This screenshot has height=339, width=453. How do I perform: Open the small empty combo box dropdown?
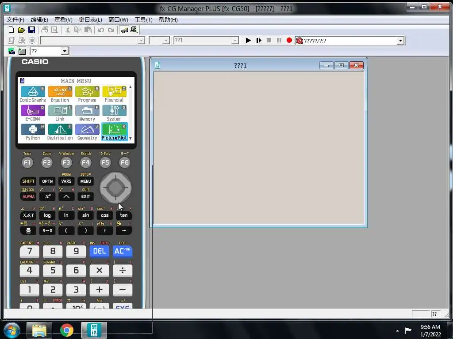click(166, 40)
